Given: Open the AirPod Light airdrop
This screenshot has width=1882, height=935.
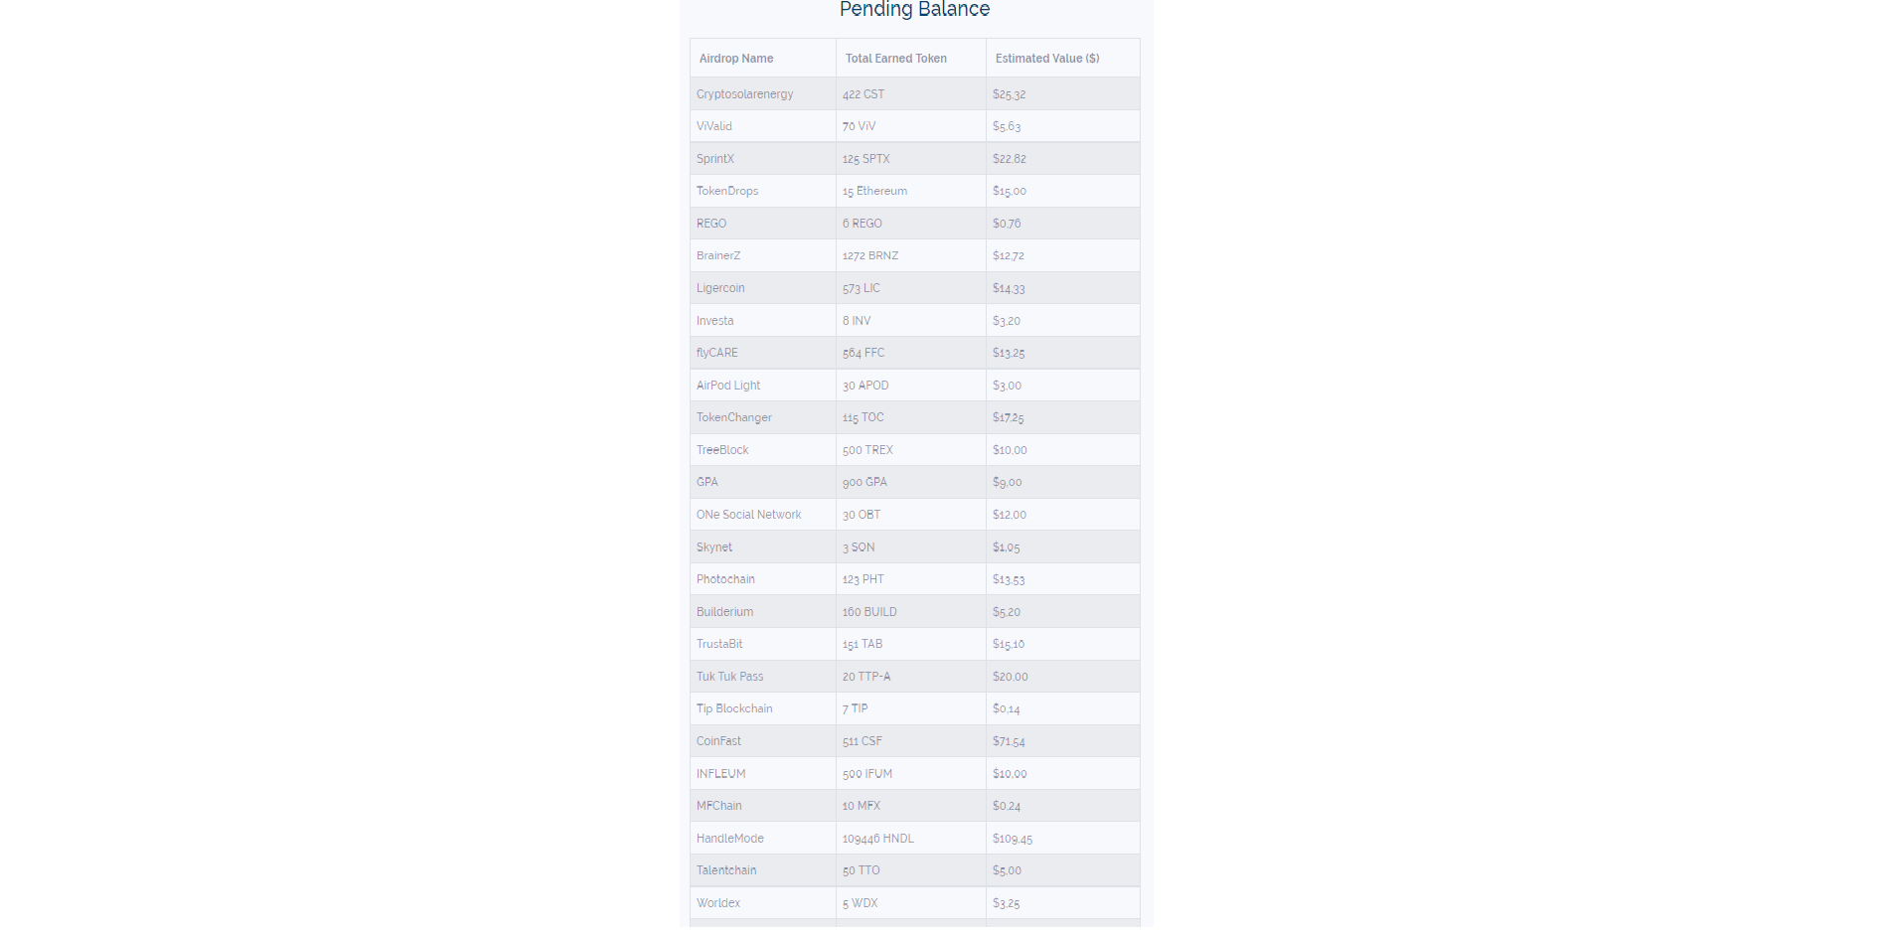Looking at the screenshot, I should point(727,386).
